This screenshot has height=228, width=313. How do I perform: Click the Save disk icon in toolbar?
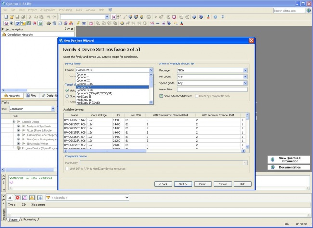point(17,17)
